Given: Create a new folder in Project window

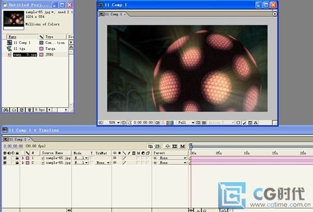Looking at the screenshot, I should point(14,110).
